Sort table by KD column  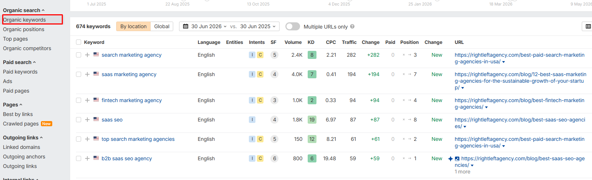(311, 42)
